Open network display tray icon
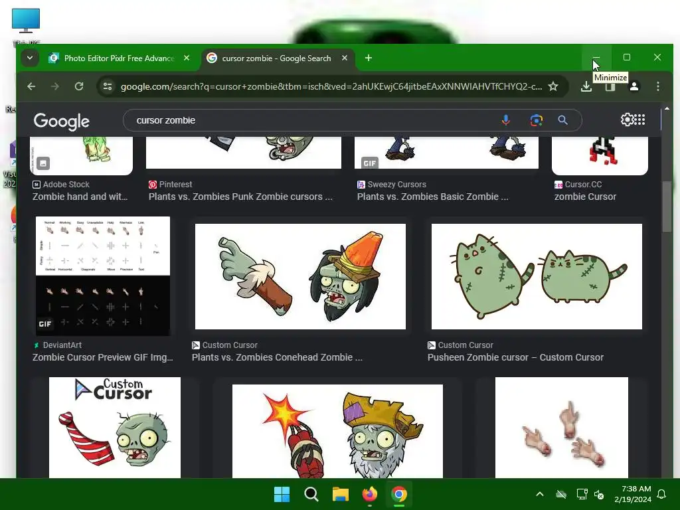The height and width of the screenshot is (510, 680). (x=582, y=494)
